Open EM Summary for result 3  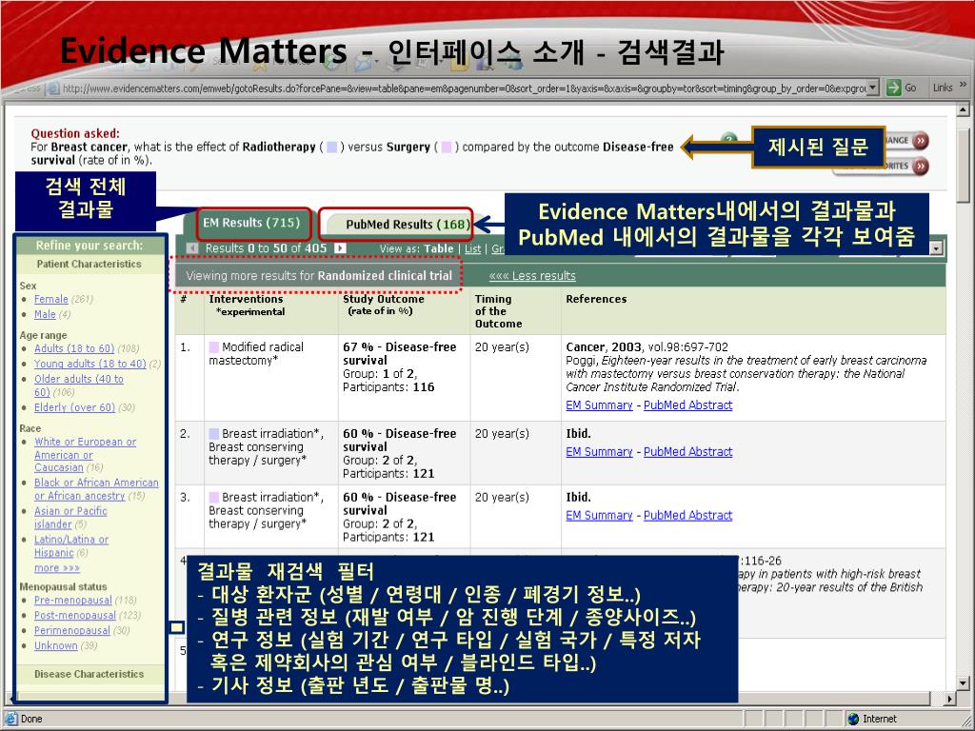599,515
